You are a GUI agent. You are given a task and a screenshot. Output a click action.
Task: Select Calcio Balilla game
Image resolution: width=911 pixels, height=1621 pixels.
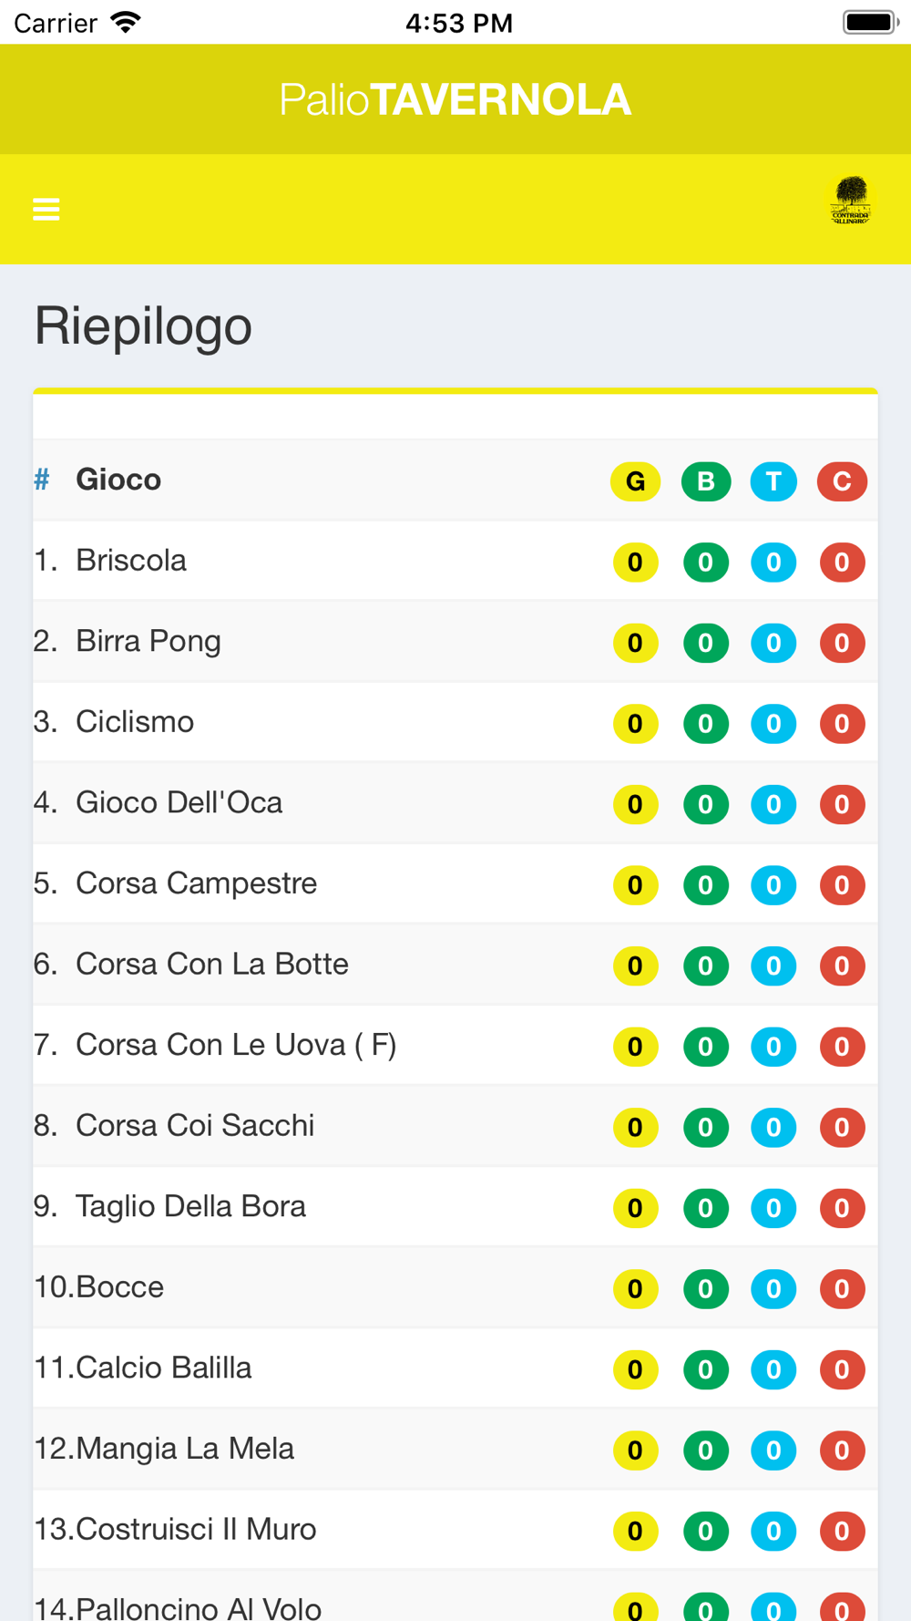tap(455, 1368)
